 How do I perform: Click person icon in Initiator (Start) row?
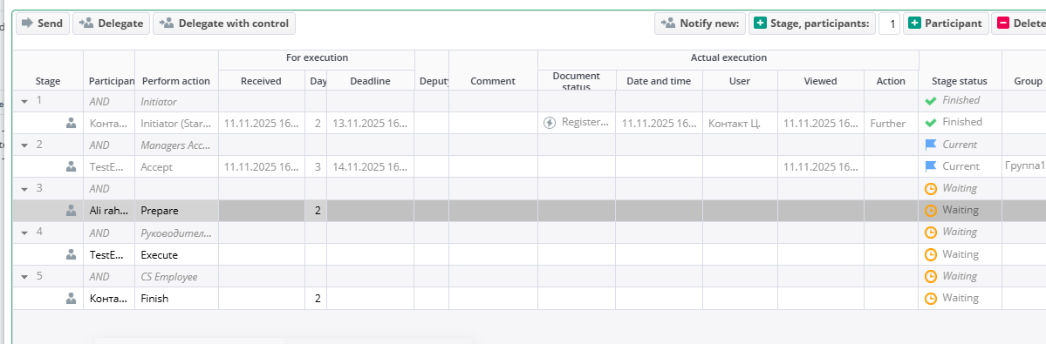pos(71,123)
